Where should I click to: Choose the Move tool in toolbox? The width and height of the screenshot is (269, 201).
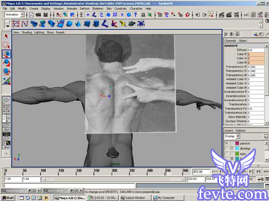click(x=6, y=54)
